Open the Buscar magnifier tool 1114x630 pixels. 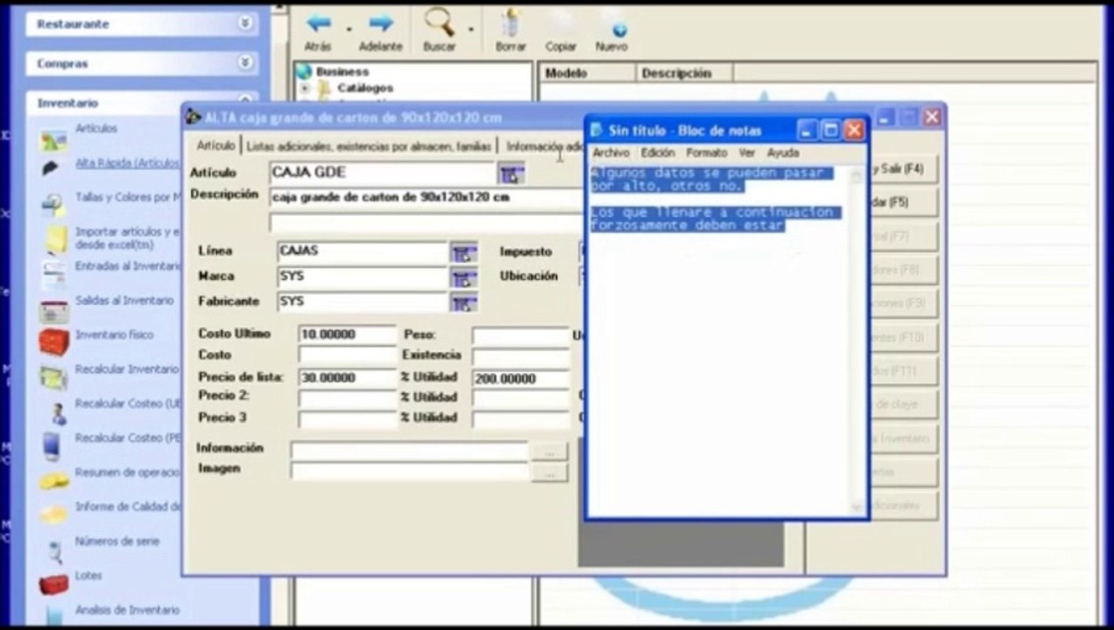(439, 22)
